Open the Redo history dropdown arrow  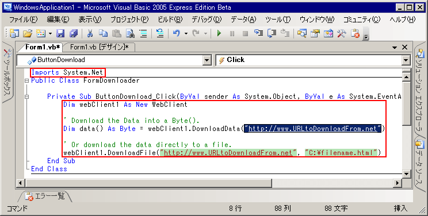[205, 33]
